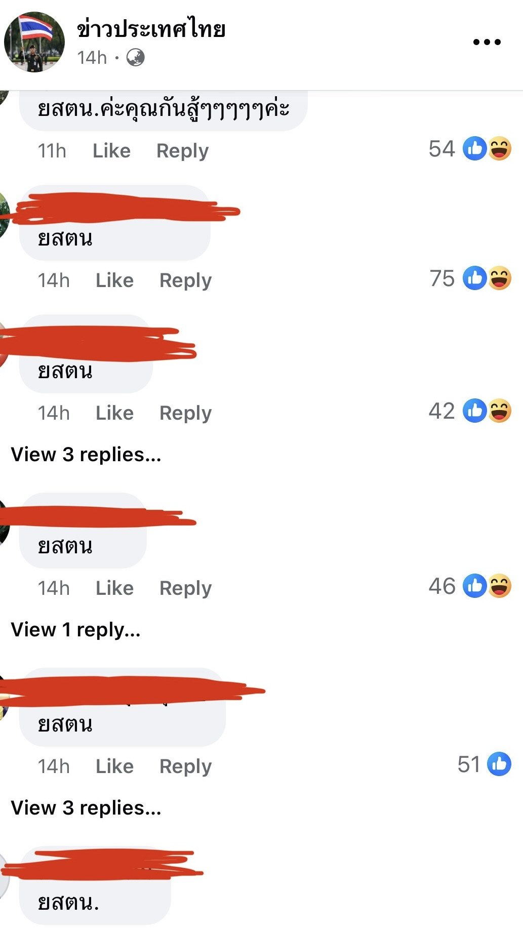
Task: Expand View 3 replies under 42-reaction comment
Action: (x=86, y=455)
